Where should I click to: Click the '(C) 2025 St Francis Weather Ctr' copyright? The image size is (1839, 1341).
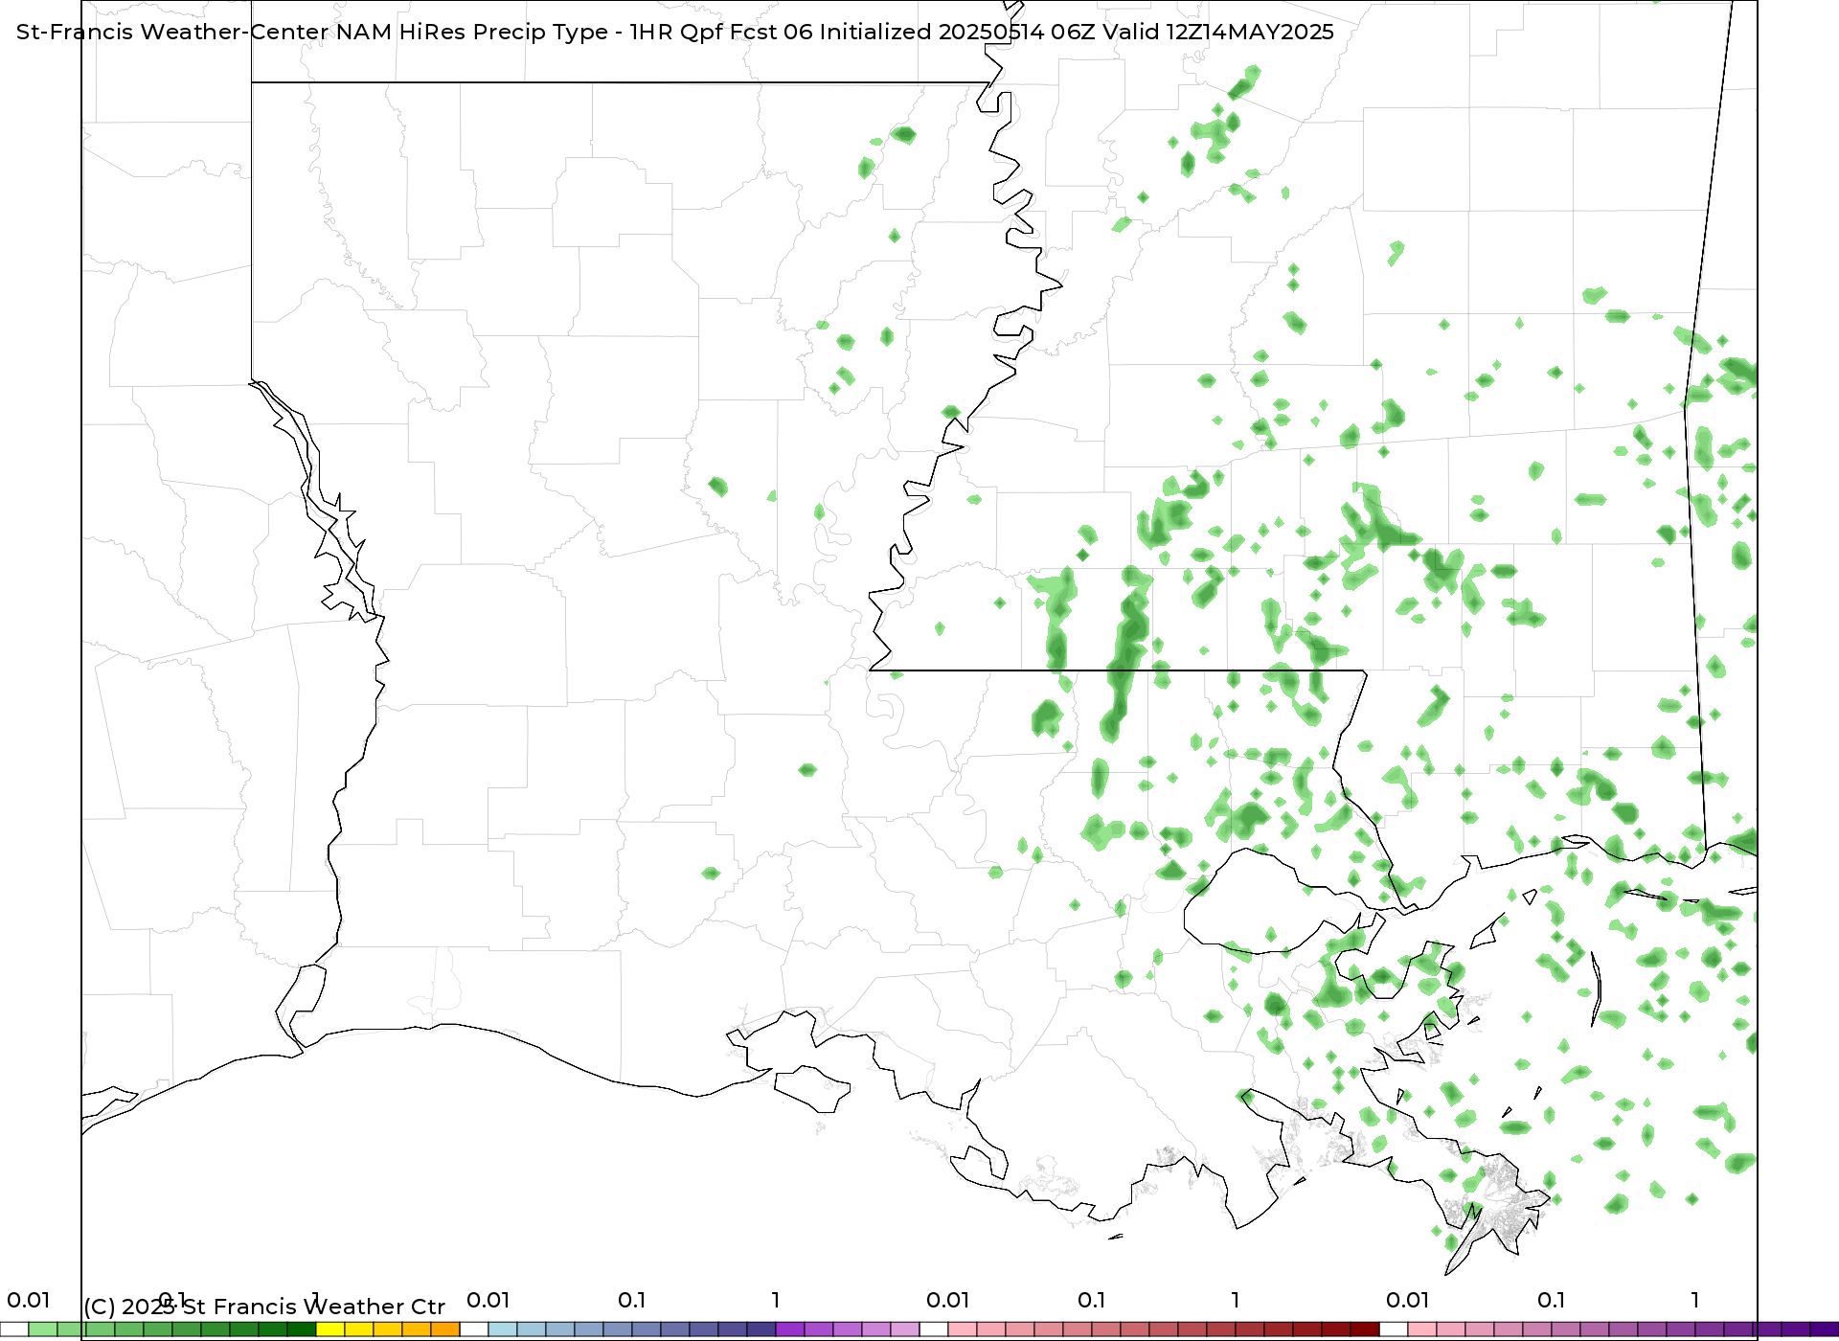click(264, 1307)
